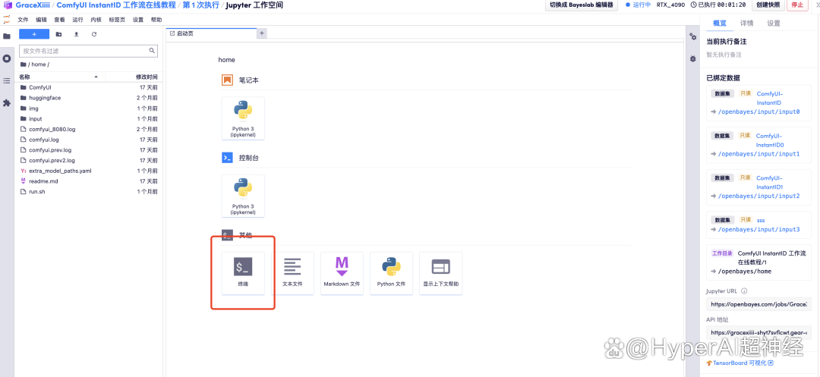820x377 pixels.
Task: Open the ComfyUI-InstantID0 dataset link
Action: 770,140
